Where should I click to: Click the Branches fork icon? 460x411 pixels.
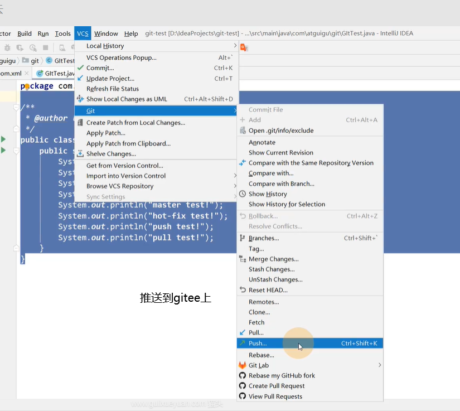243,238
